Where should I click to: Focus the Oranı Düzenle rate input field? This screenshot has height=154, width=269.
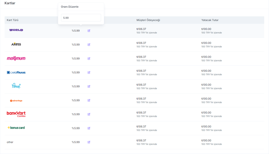click(x=81, y=18)
